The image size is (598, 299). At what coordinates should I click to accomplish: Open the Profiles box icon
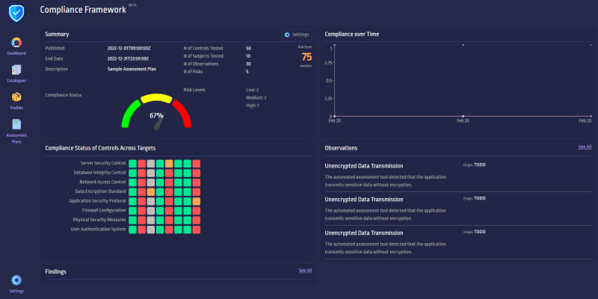(16, 97)
